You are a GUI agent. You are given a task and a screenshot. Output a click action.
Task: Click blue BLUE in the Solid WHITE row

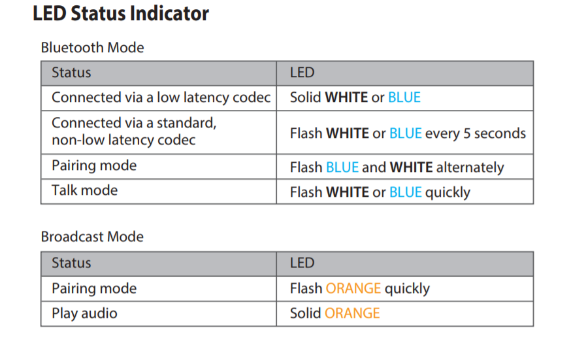[x=404, y=97]
